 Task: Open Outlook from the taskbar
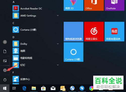click(63, 88)
